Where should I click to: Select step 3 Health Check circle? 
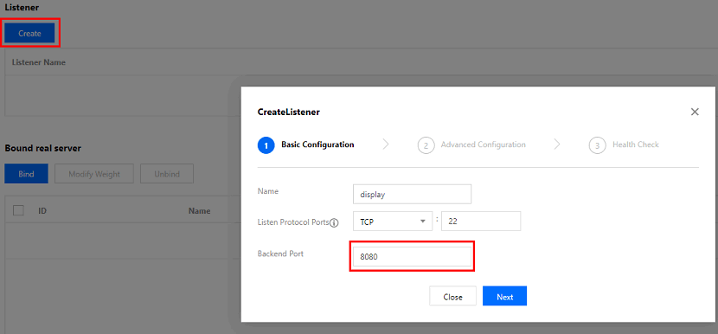[597, 145]
